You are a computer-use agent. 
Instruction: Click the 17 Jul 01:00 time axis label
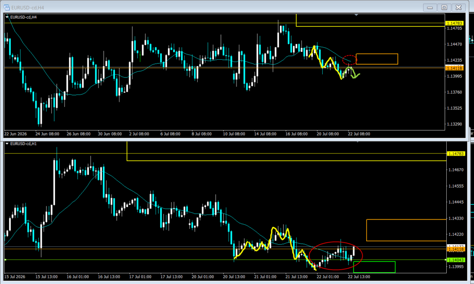tap(140, 277)
